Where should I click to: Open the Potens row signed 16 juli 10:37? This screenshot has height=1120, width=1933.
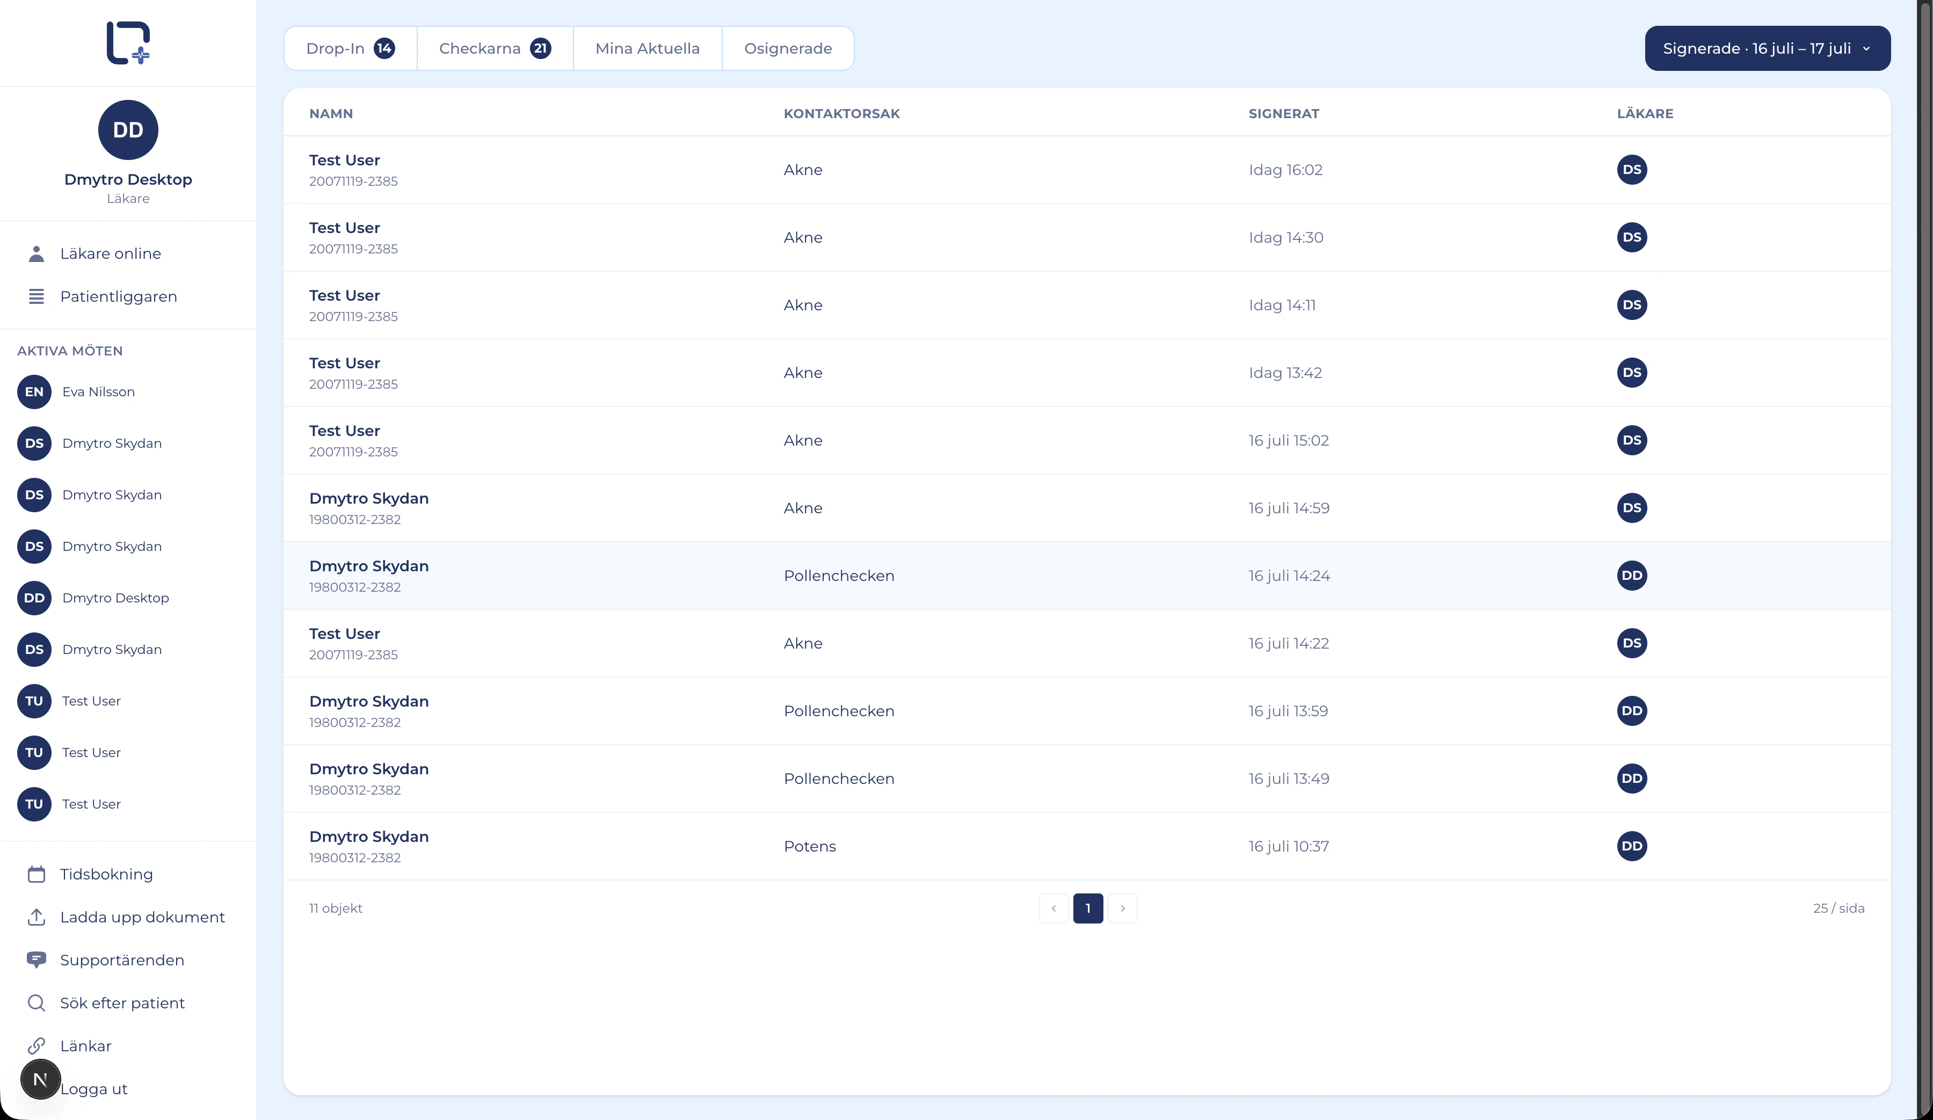(1086, 846)
